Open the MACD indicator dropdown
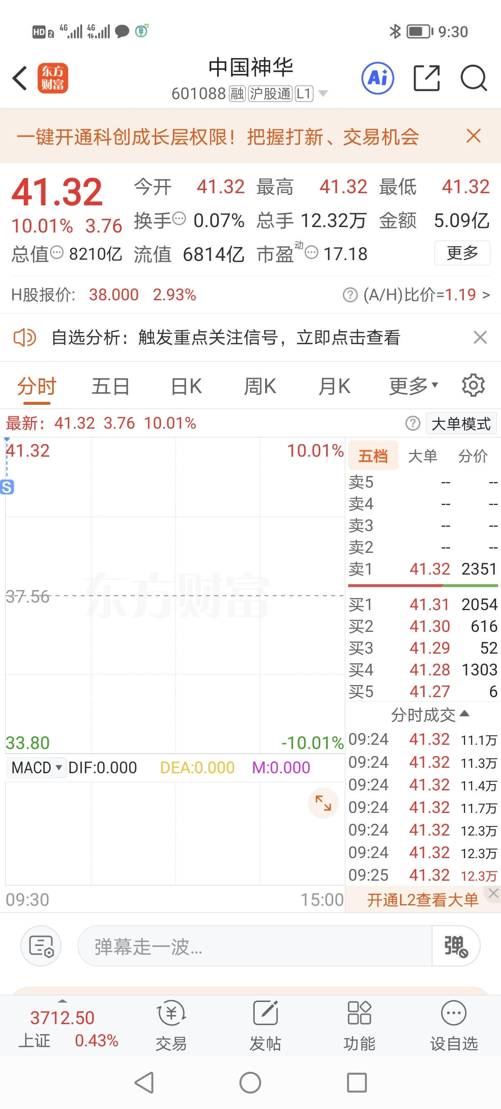The image size is (501, 1109). [x=37, y=768]
